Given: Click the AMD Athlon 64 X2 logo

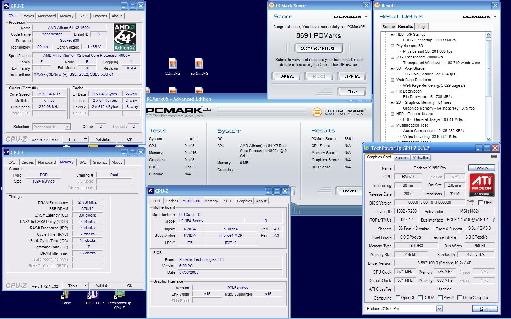Looking at the screenshot, I should [x=125, y=37].
